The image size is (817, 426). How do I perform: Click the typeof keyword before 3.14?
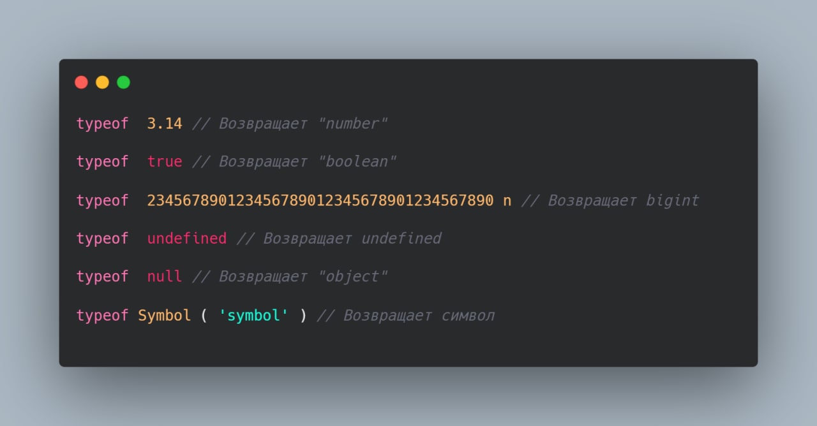pos(103,124)
